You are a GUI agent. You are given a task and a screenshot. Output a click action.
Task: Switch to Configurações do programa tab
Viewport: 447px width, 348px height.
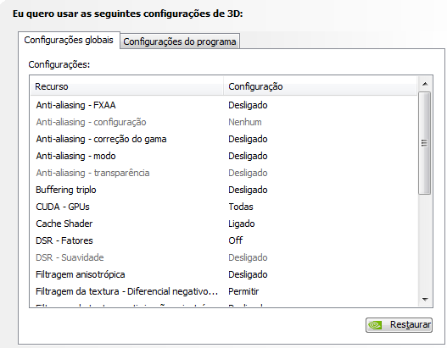180,41
